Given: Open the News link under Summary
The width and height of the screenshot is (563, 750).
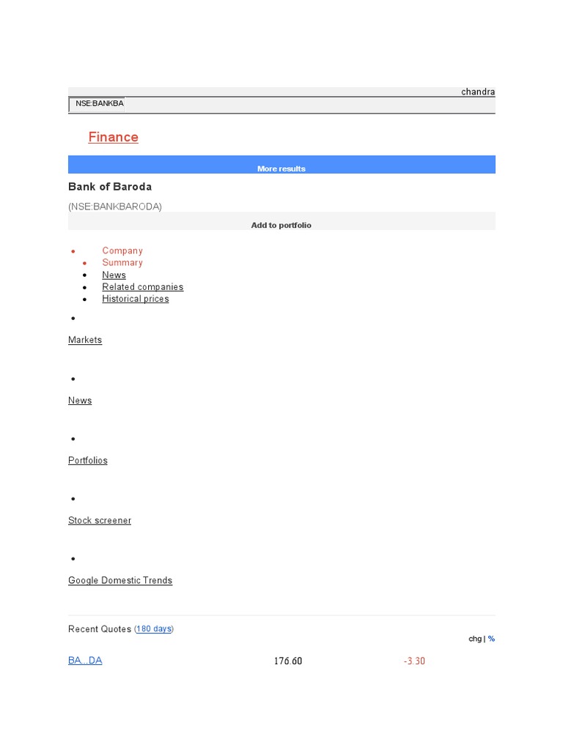Looking at the screenshot, I should tap(114, 275).
